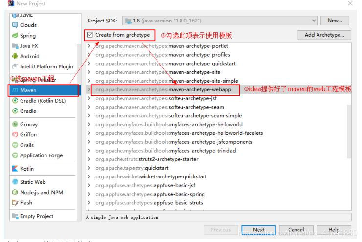362x242 pixels.
Task: Expand the maven-archetype-quickstart node
Action: pos(89,64)
